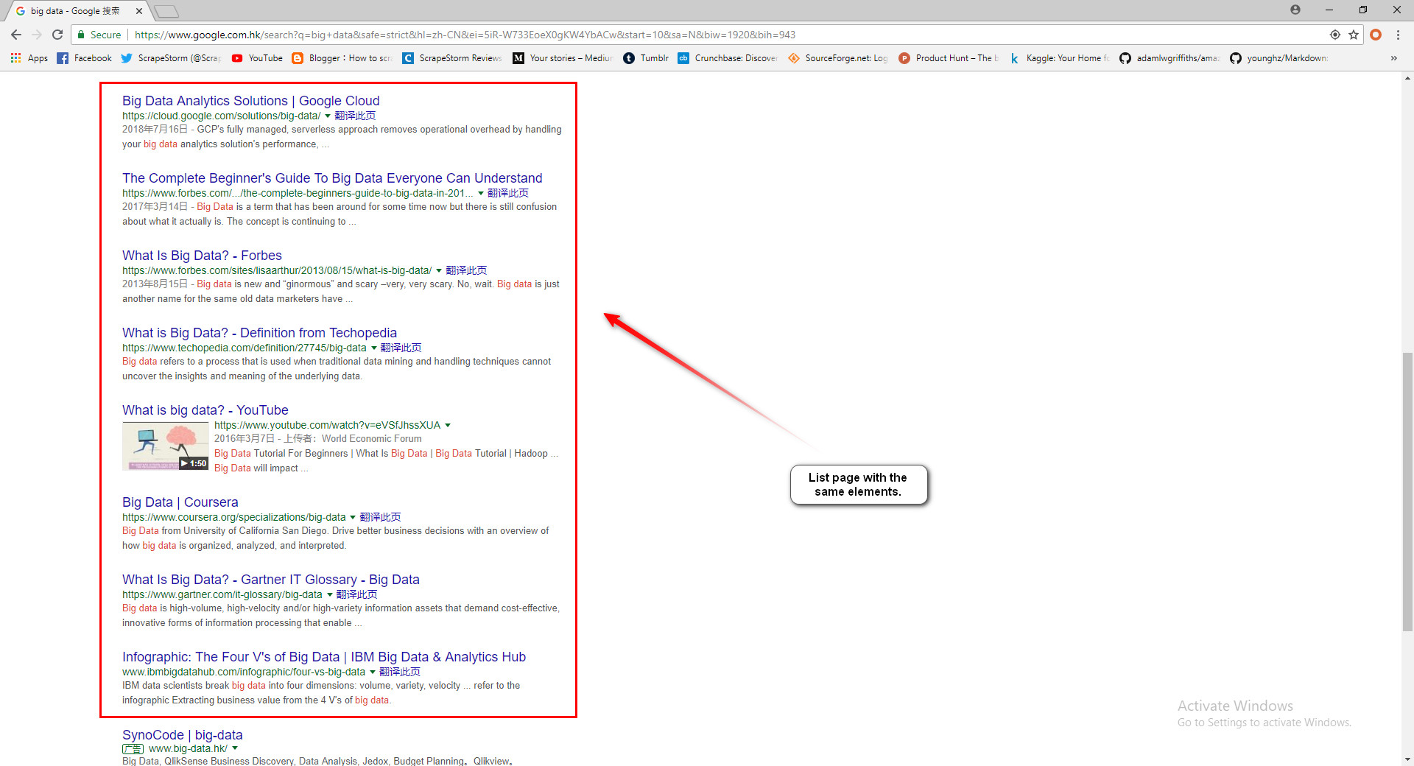Open the Chrome user profile icon
The width and height of the screenshot is (1414, 766).
tap(1295, 10)
